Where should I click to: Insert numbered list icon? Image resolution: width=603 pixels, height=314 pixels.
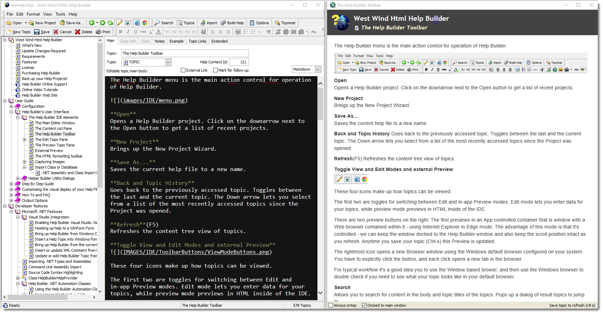(253, 32)
